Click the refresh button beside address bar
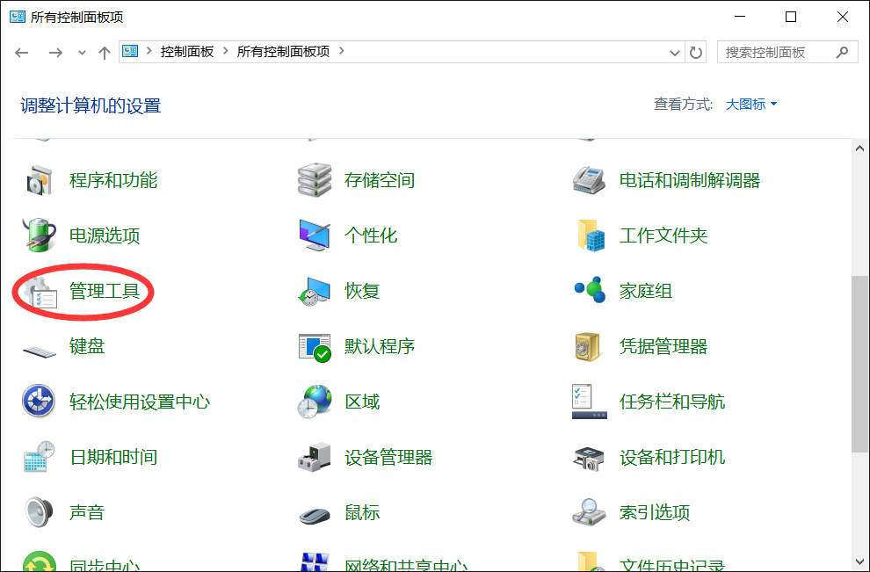 (x=696, y=52)
